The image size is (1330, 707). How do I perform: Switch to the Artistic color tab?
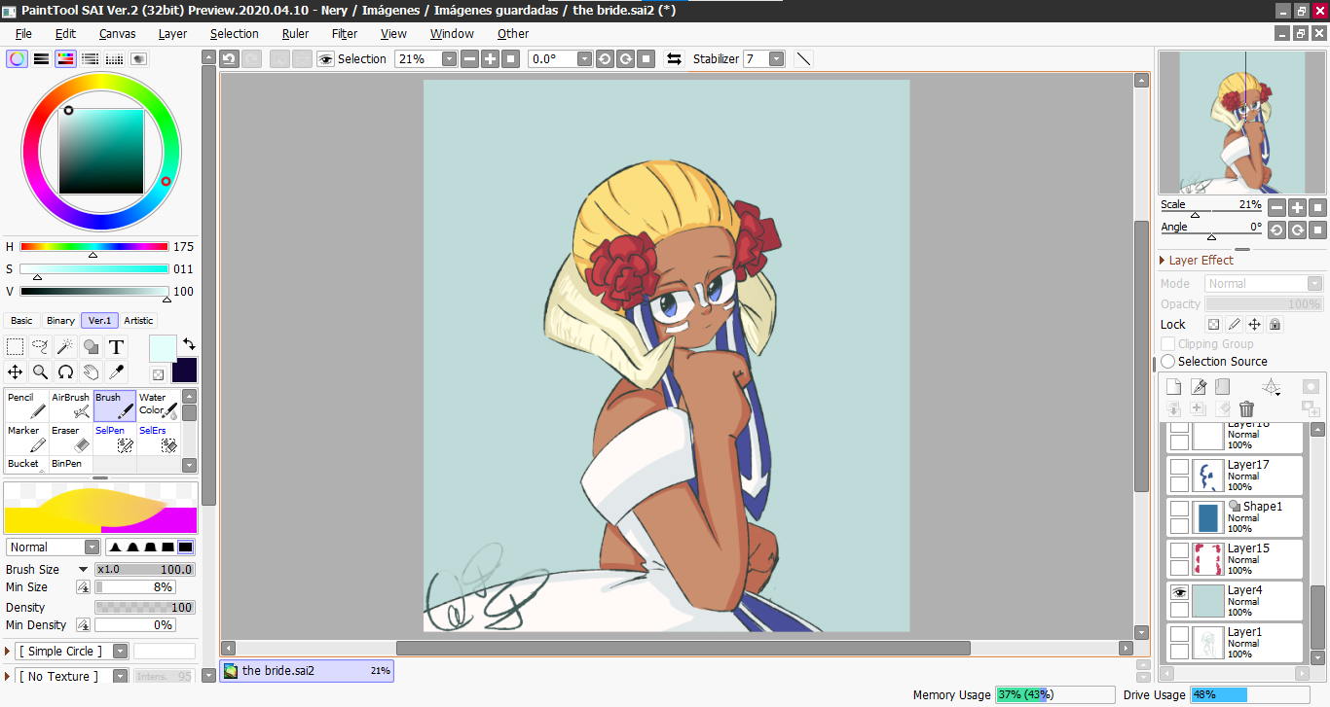pyautogui.click(x=138, y=320)
